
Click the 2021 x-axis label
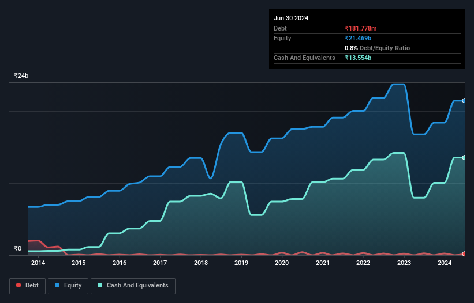tap(323, 263)
